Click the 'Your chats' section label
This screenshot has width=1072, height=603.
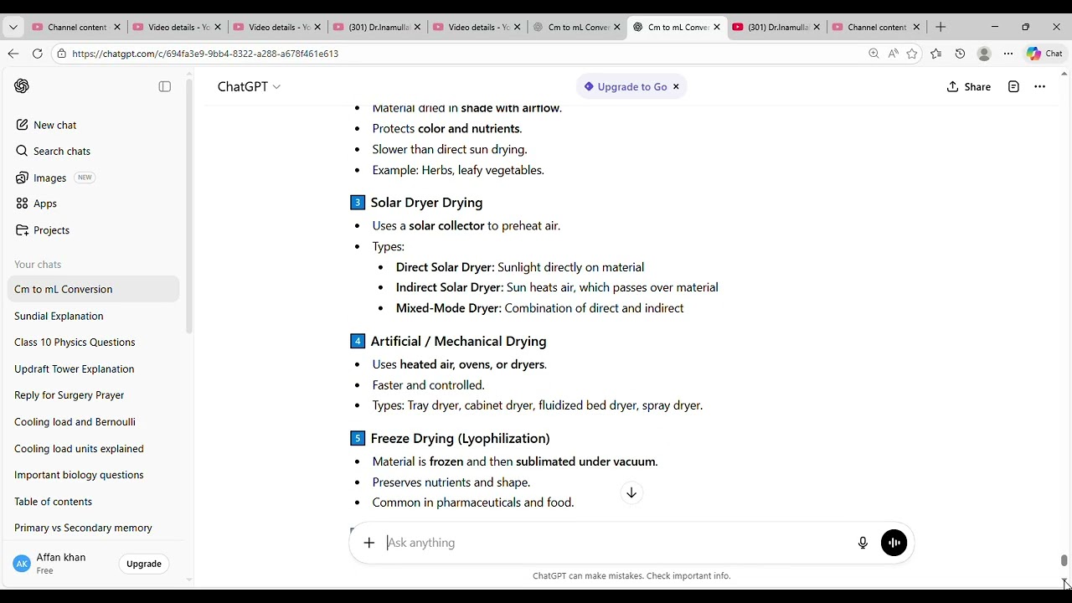pos(38,264)
